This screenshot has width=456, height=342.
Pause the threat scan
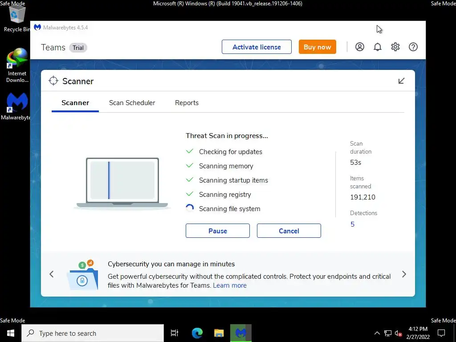[x=217, y=231]
